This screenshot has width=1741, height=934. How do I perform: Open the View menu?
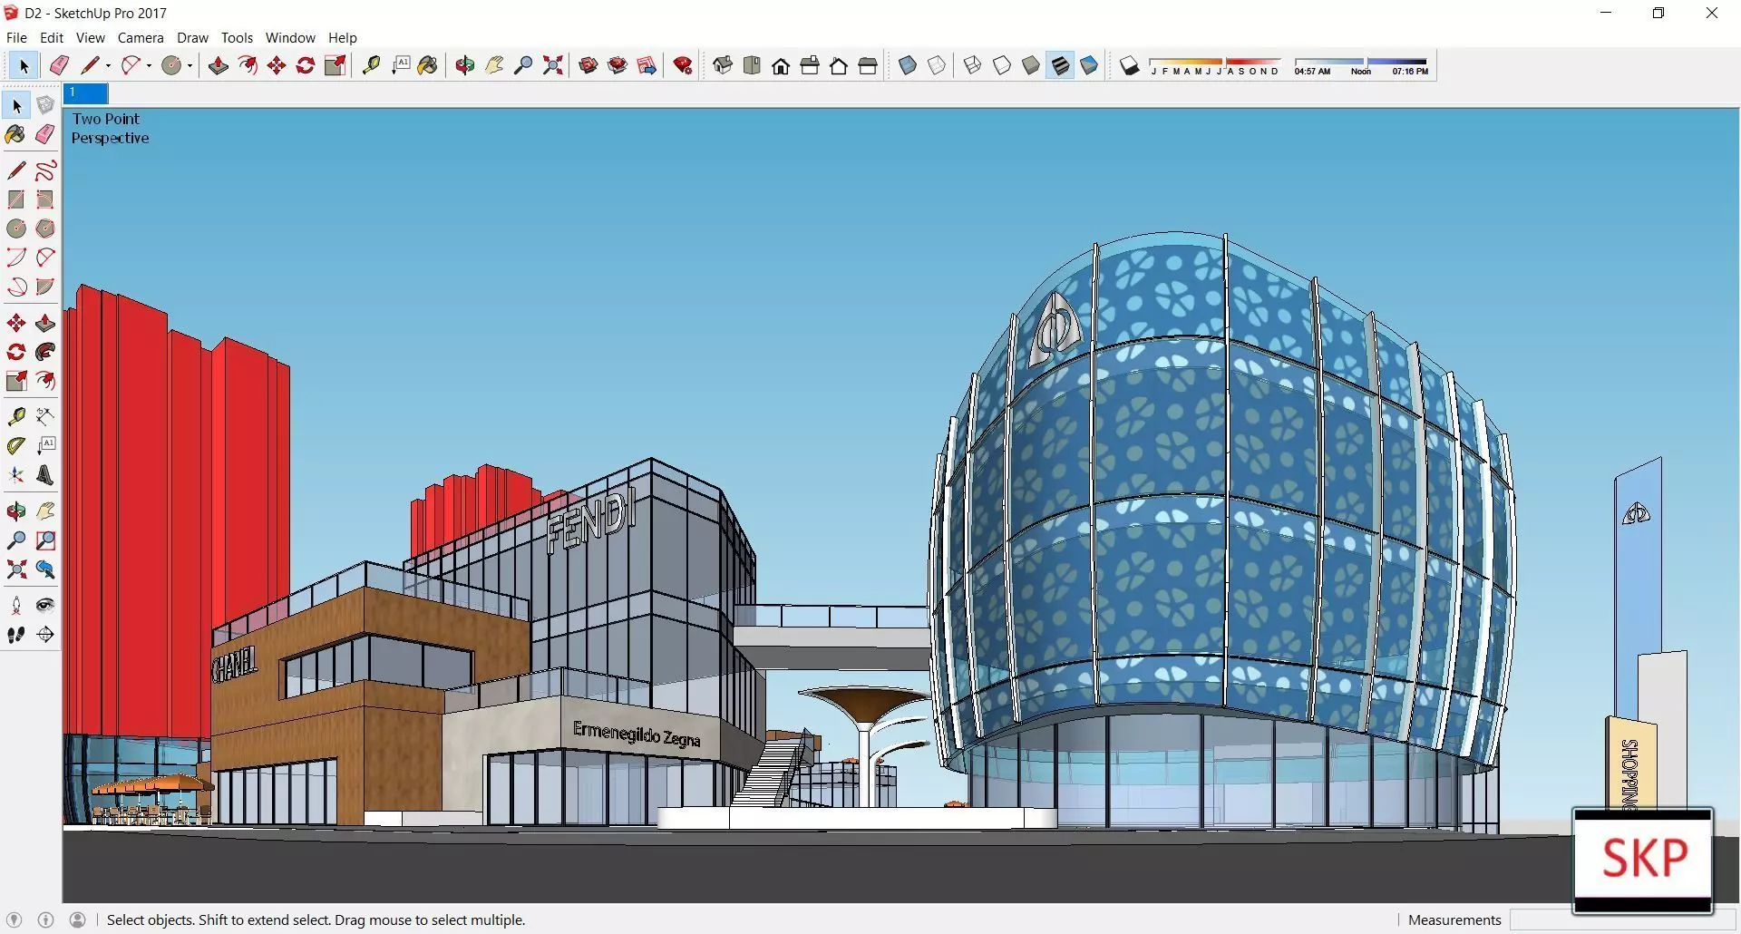[x=90, y=37]
